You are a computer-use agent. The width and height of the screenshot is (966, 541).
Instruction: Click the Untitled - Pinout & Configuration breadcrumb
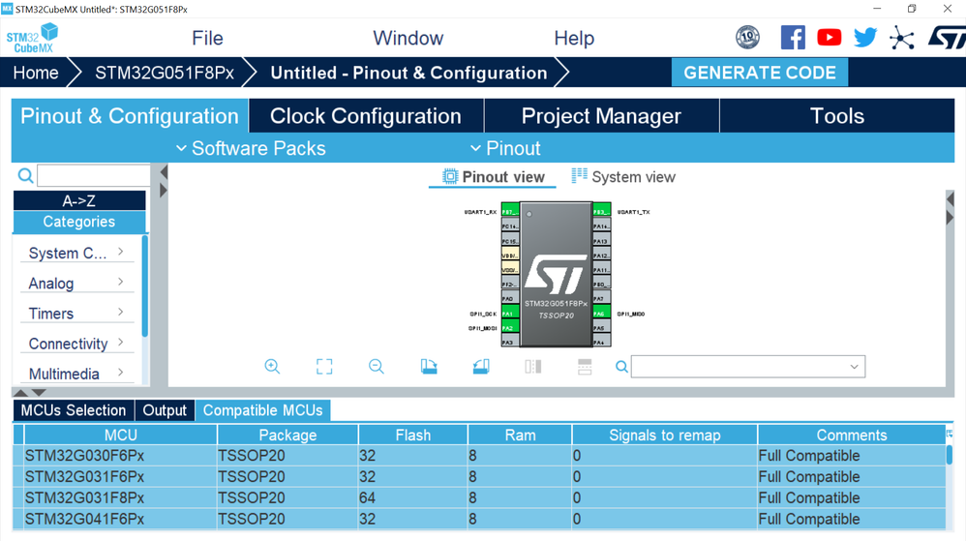[x=408, y=73]
